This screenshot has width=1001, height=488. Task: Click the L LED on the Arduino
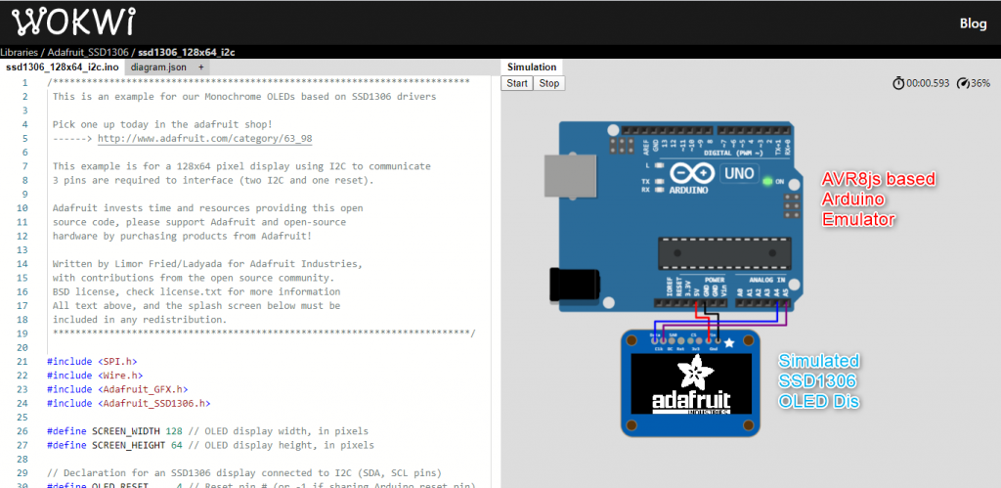pos(660,165)
